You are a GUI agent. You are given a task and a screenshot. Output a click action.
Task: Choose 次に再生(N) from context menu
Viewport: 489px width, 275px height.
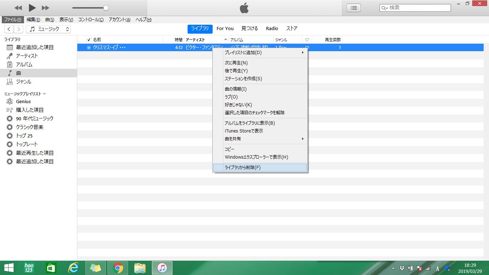260,63
